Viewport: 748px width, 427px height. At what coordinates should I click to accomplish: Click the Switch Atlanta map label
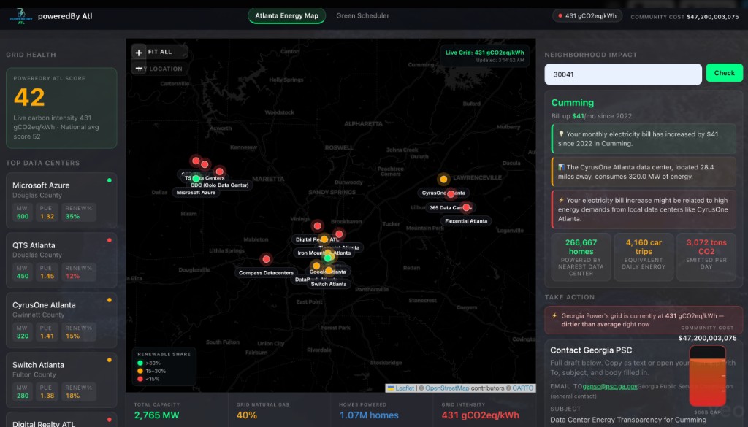(x=329, y=284)
